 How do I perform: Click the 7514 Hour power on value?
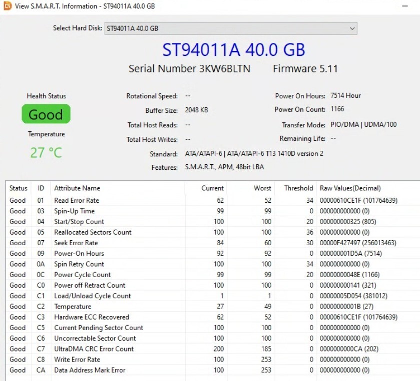345,96
